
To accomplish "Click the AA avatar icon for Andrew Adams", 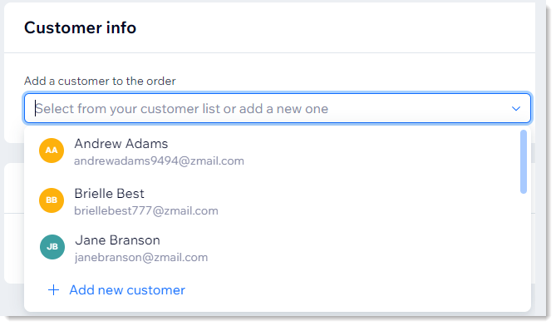I will 52,151.
